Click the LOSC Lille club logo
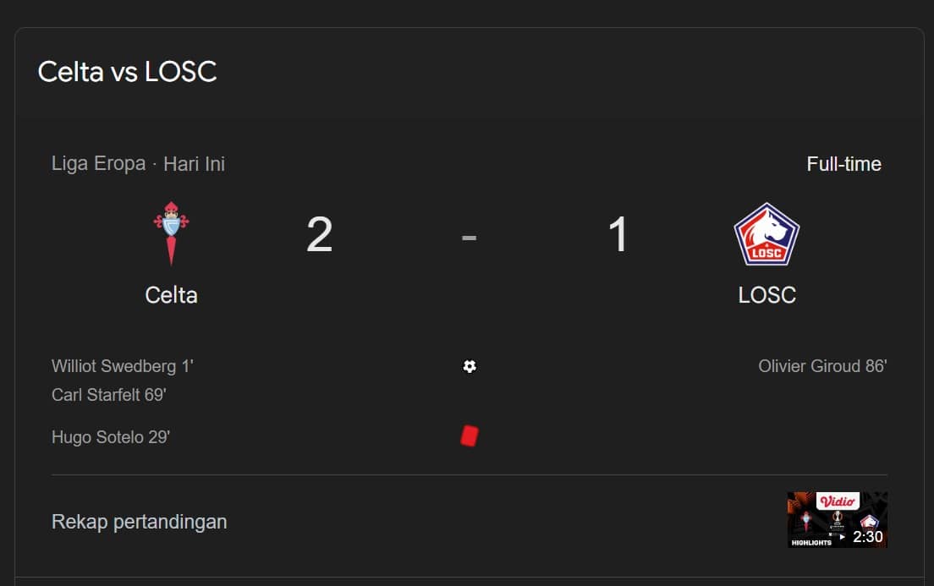Screen dimensions: 934x586 (x=766, y=234)
